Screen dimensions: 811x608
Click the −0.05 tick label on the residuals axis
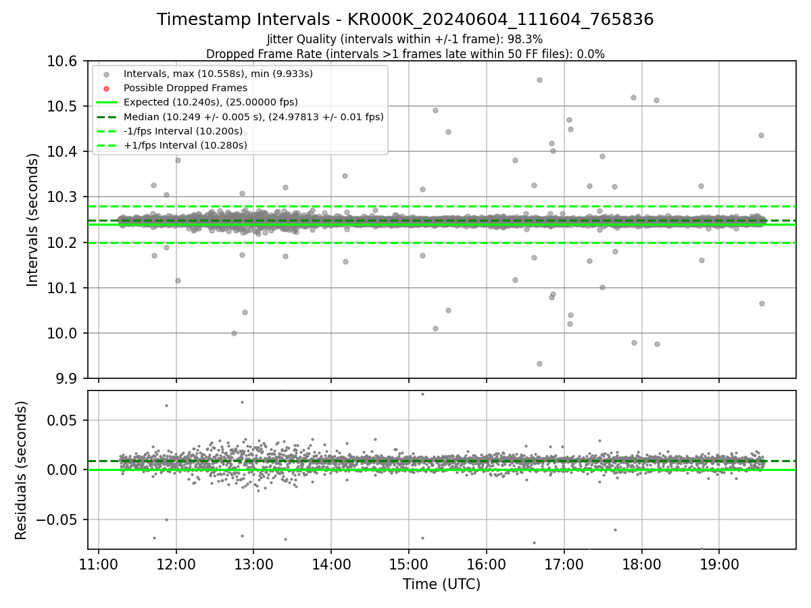point(57,520)
